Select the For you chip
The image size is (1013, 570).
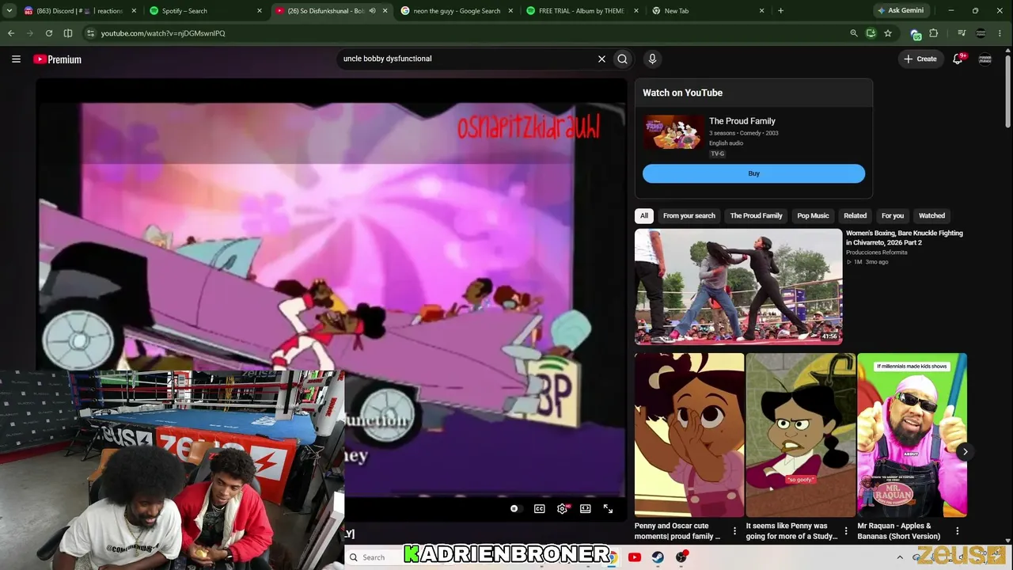point(893,215)
